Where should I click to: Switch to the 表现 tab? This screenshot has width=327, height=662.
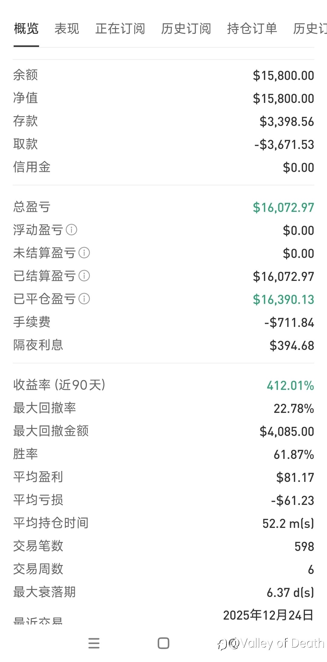point(67,29)
